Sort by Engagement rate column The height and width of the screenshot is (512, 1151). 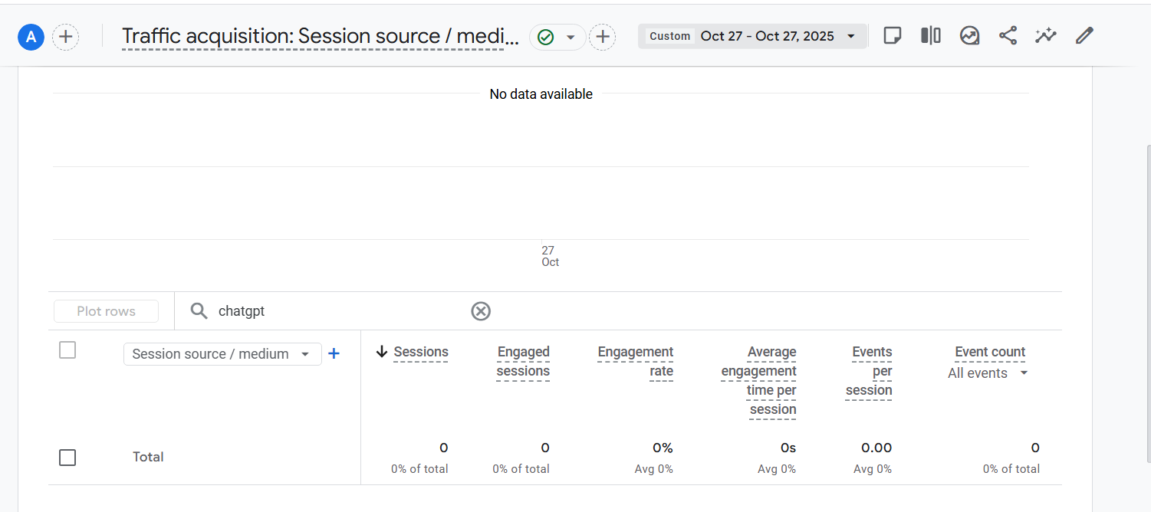click(x=635, y=361)
